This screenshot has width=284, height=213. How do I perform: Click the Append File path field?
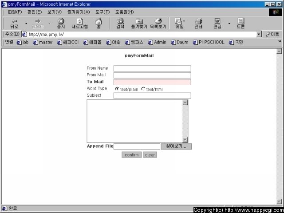tap(137, 146)
